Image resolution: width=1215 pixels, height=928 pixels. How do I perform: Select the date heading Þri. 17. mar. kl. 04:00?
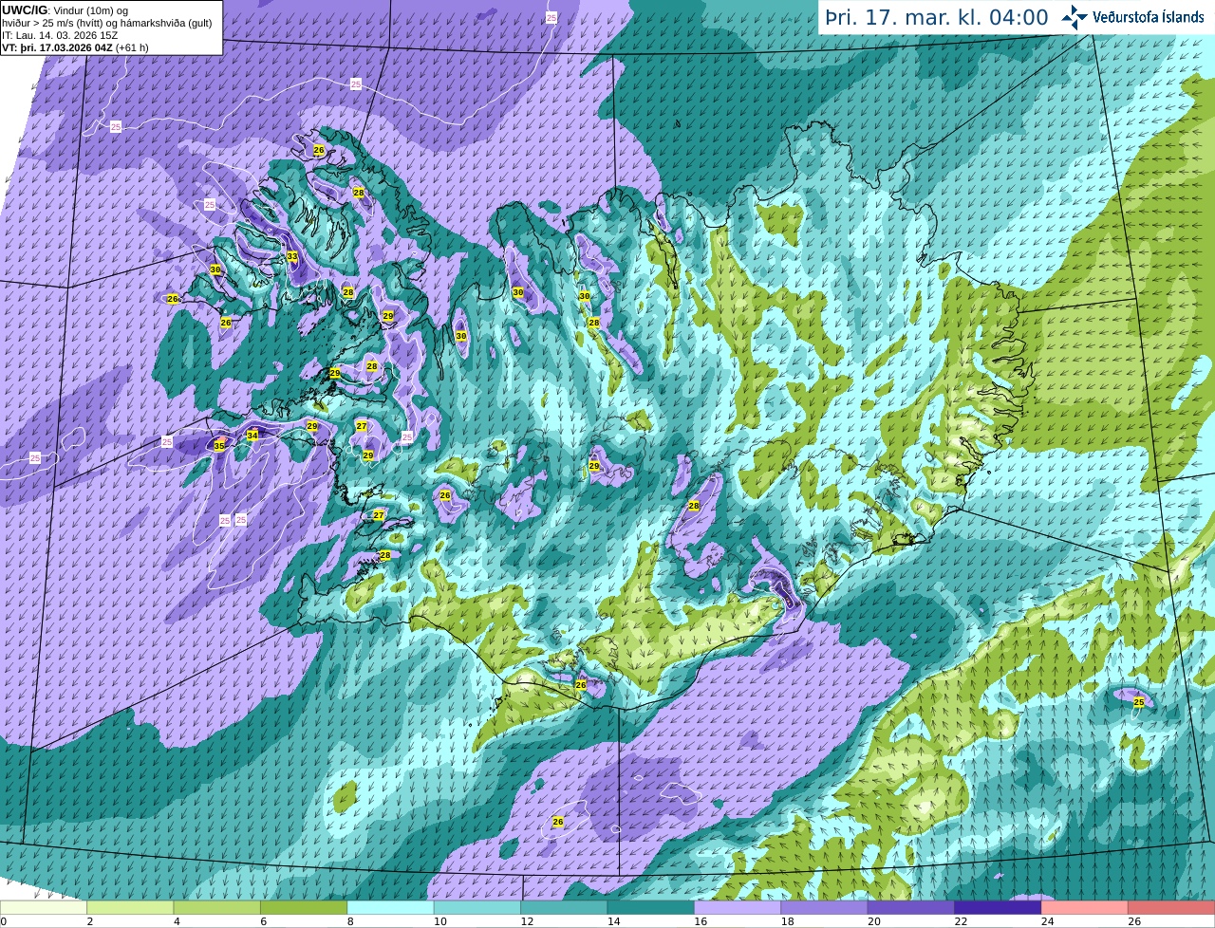(x=937, y=17)
